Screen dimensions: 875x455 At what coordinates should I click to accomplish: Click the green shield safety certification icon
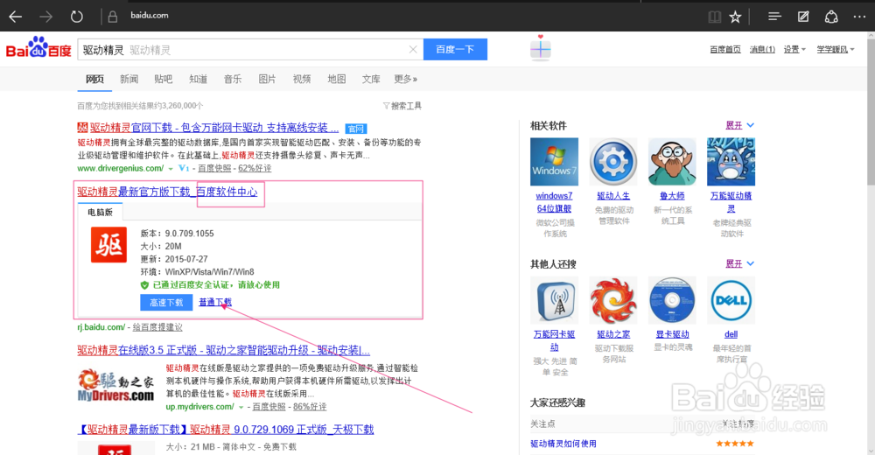pos(144,285)
